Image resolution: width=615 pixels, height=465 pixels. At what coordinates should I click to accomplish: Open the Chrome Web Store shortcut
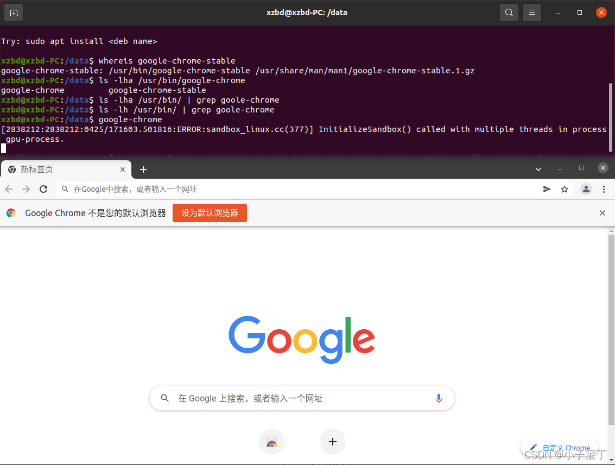point(272,442)
